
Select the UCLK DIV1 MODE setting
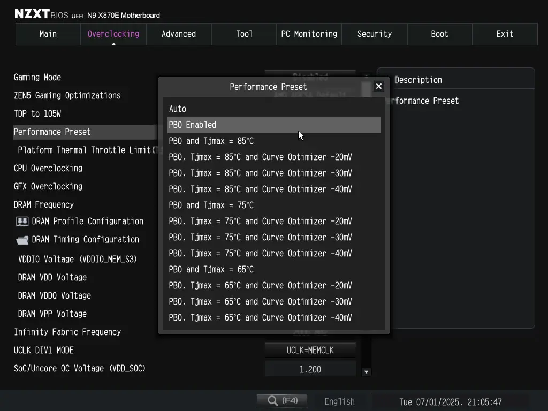[x=44, y=350]
